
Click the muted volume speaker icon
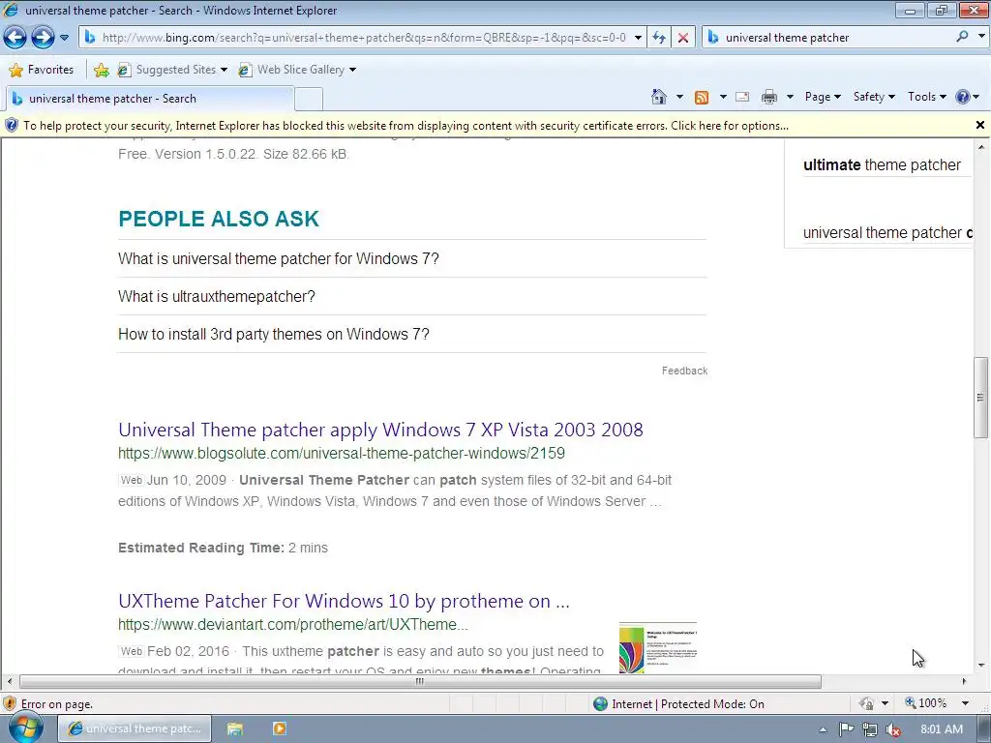click(893, 729)
